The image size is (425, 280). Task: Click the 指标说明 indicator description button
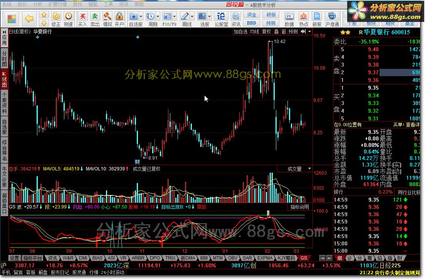click(299, 207)
